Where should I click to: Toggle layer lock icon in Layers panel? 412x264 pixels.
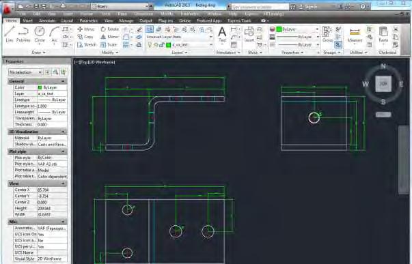pos(162,45)
